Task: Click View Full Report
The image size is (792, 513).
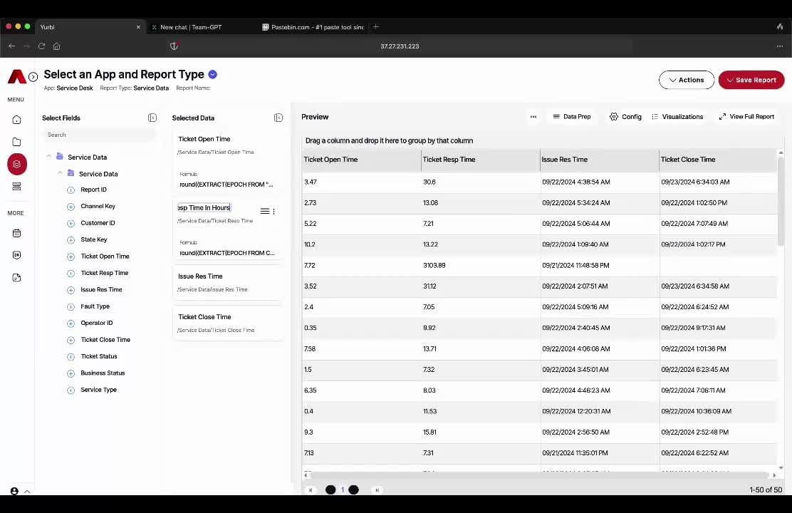Action: coord(746,117)
